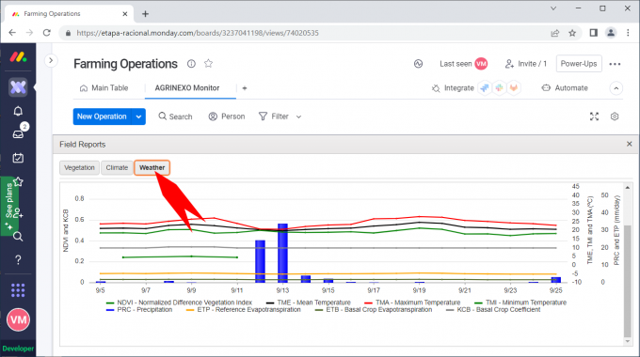This screenshot has width=640, height=357.
Task: Reload the browser page
Action: [x=46, y=33]
